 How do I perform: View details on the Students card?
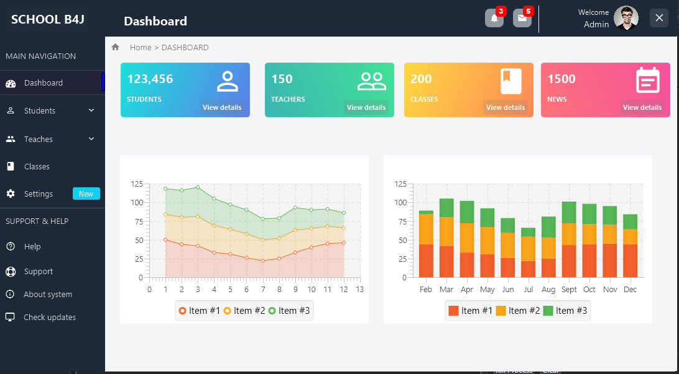click(222, 107)
